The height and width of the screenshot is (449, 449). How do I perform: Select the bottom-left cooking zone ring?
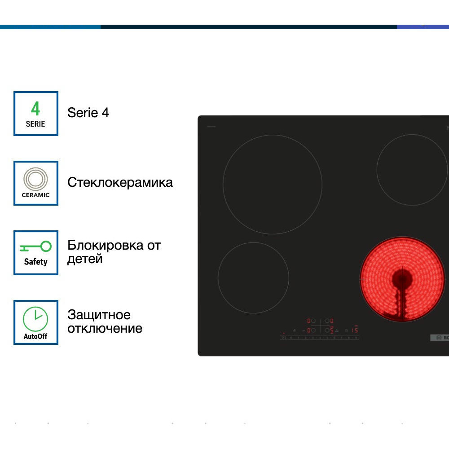tap(253, 277)
